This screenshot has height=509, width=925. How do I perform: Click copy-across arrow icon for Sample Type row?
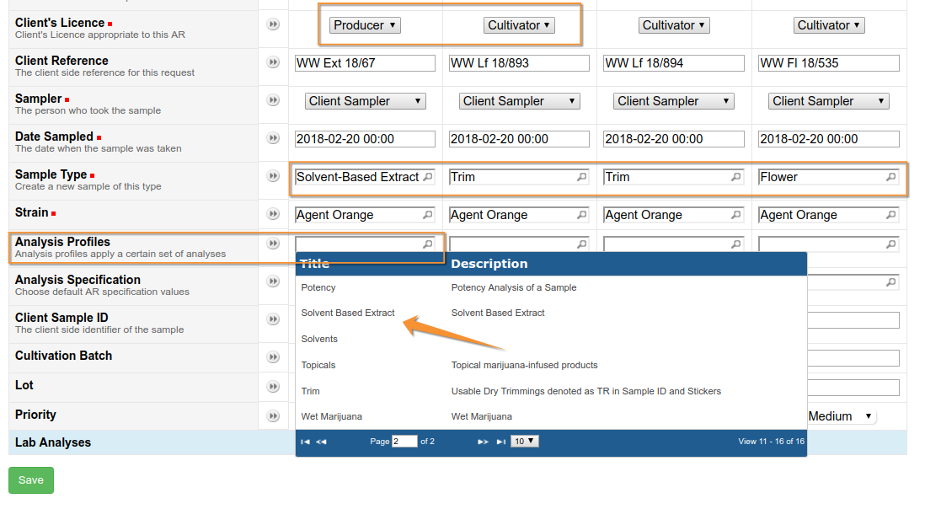[x=273, y=176]
